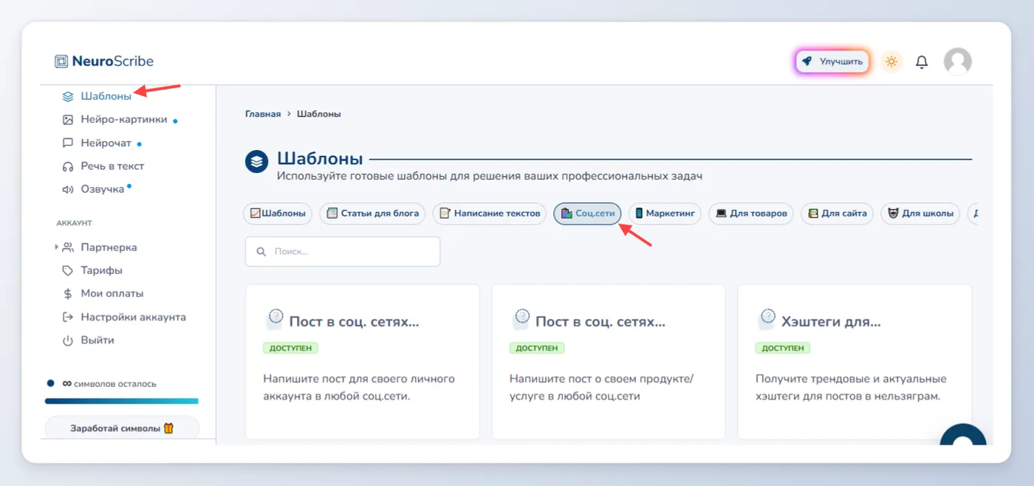1034x486 pixels.
Task: Click the NeuroScribe logo icon
Action: [x=61, y=61]
